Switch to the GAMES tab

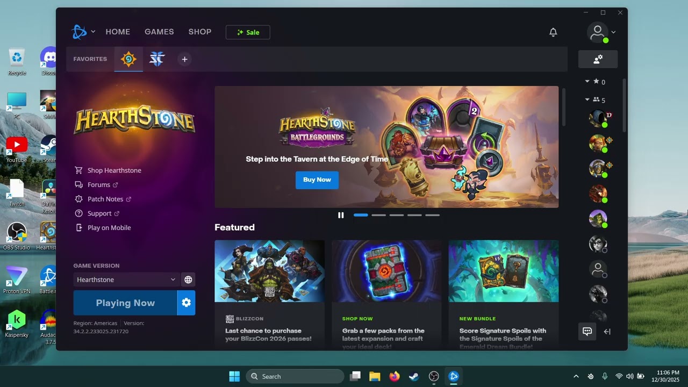click(159, 32)
